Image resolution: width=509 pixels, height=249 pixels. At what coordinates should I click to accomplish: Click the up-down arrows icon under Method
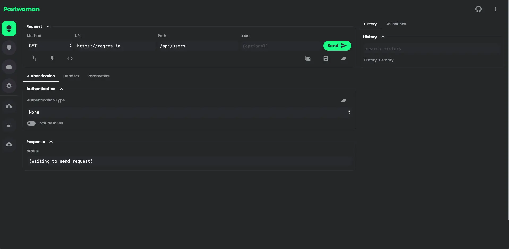pos(34,59)
